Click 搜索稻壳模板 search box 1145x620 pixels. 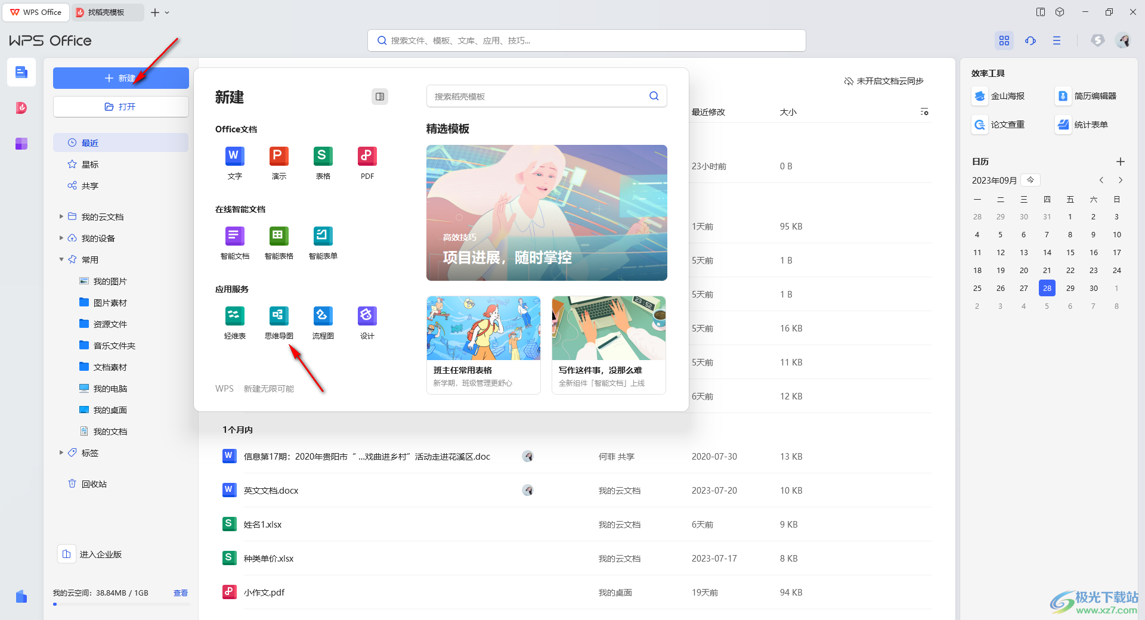coord(546,96)
